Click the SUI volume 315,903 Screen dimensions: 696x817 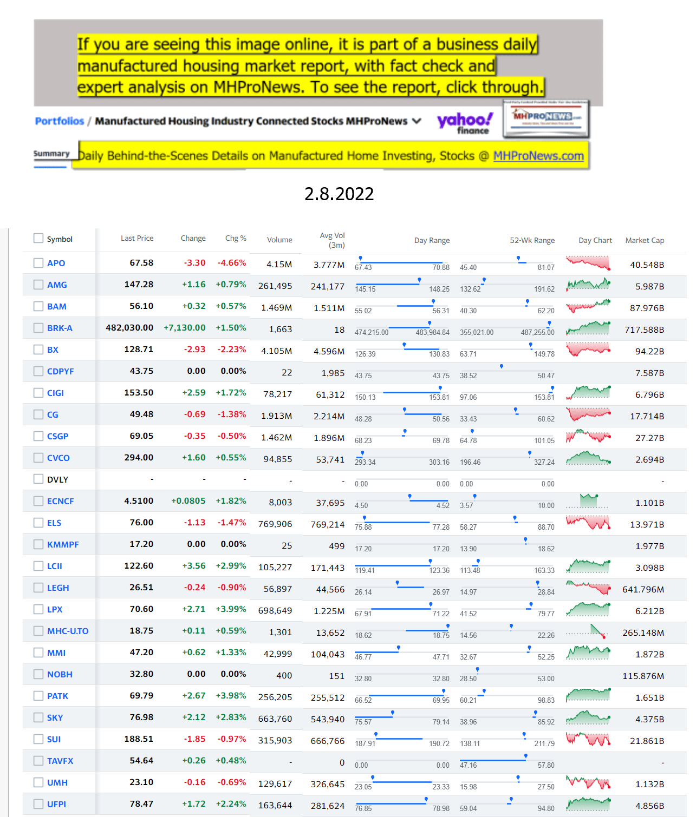click(x=275, y=740)
